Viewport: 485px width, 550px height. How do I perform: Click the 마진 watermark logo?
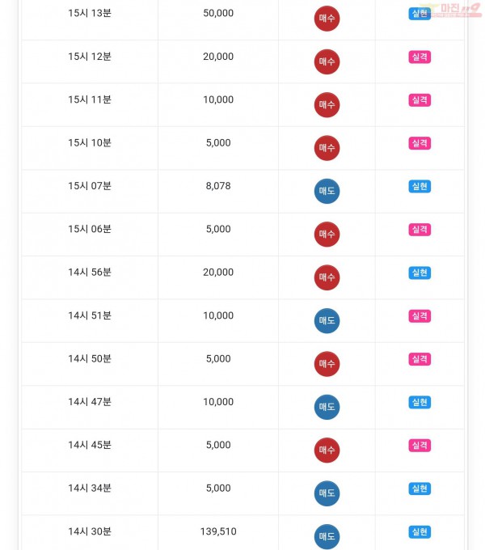(x=452, y=10)
